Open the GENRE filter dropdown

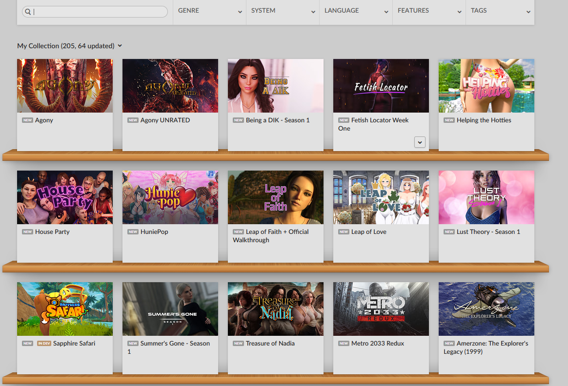click(210, 11)
